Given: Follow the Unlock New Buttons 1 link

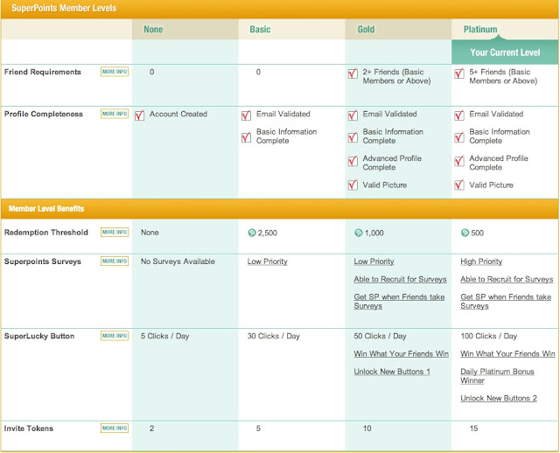Looking at the screenshot, I should pyautogui.click(x=392, y=372).
